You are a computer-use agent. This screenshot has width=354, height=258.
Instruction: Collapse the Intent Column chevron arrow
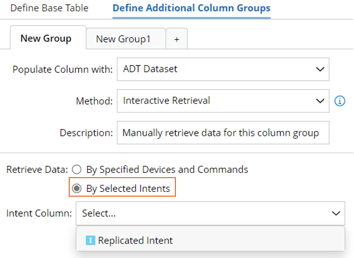(336, 214)
